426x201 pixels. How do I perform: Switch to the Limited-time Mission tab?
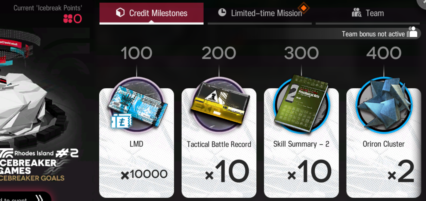[x=260, y=13]
